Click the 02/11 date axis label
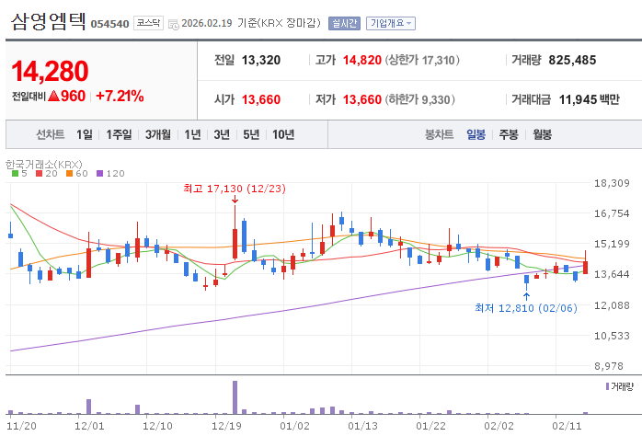 point(567,426)
